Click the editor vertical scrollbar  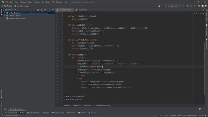click(x=204, y=69)
